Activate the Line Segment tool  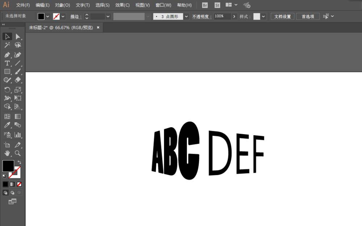tap(18, 63)
